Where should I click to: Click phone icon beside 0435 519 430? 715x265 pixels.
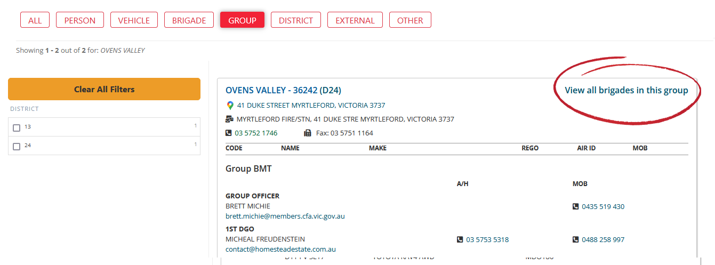click(576, 206)
